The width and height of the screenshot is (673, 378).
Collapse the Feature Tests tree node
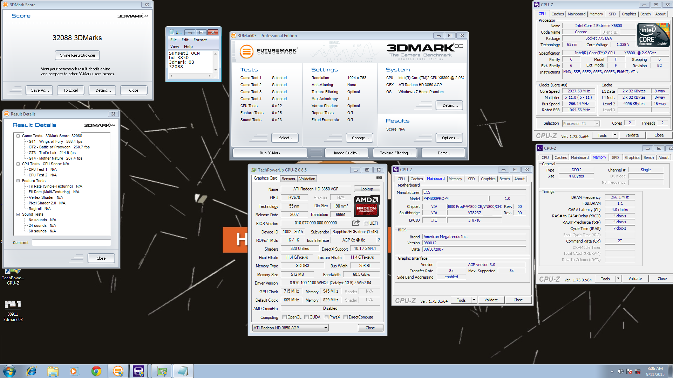click(18, 181)
